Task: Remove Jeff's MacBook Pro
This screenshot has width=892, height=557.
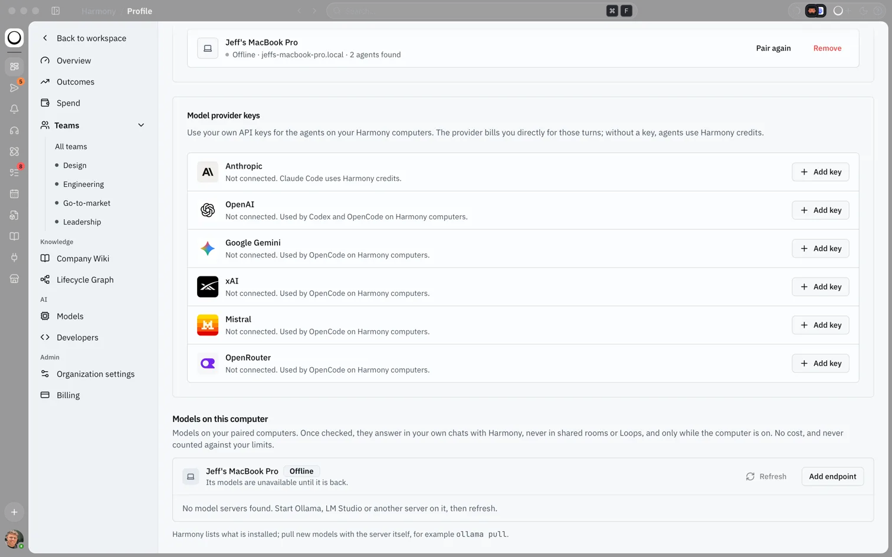Action: pos(827,48)
